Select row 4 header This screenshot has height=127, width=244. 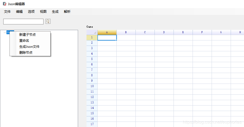pos(92,54)
